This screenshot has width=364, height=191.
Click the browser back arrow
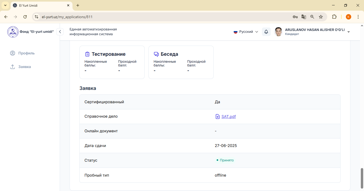point(6,17)
